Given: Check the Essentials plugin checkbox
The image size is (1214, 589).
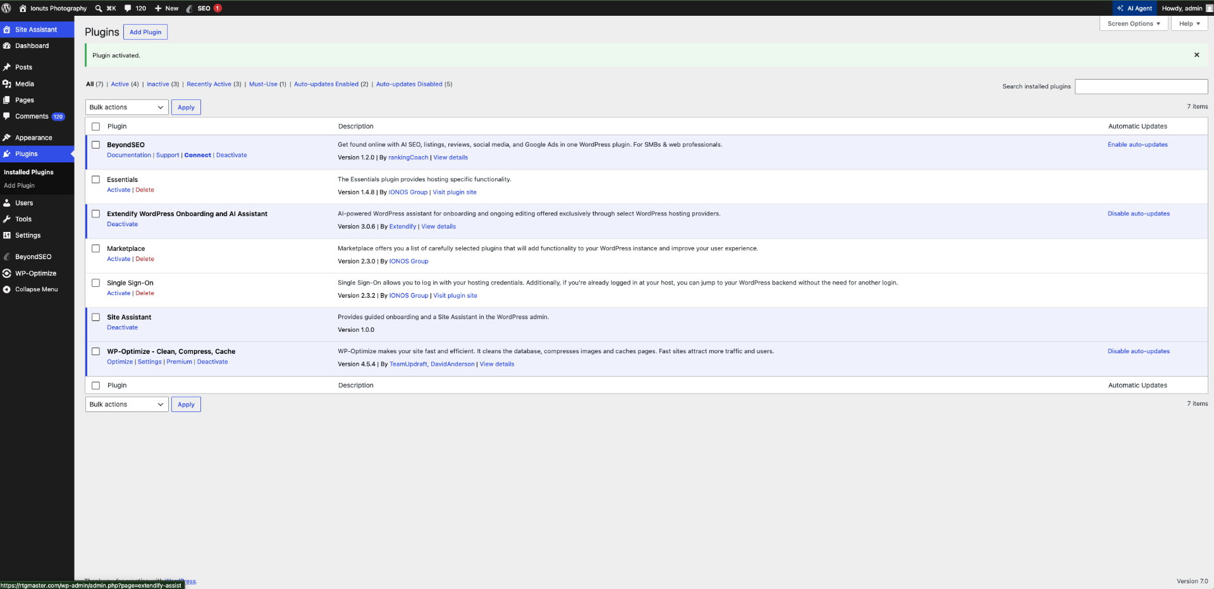Looking at the screenshot, I should click(96, 179).
